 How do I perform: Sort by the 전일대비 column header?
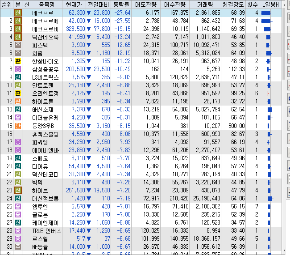(99, 4)
